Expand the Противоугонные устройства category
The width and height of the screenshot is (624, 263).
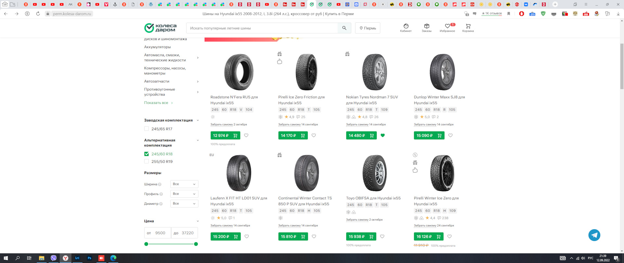point(198,92)
